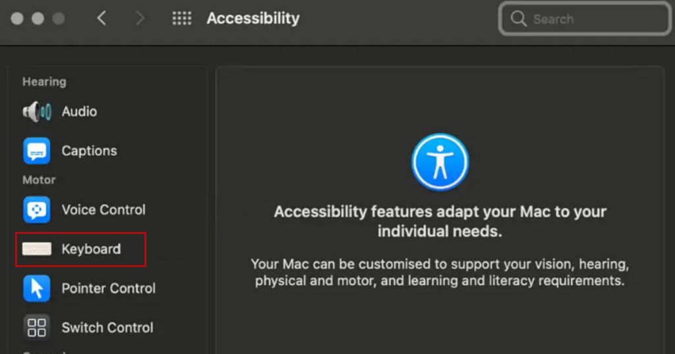Click the search magnifying glass icon
This screenshot has height=354, width=675.
coord(519,19)
